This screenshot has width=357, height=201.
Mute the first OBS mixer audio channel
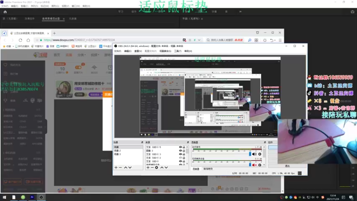coord(254,154)
